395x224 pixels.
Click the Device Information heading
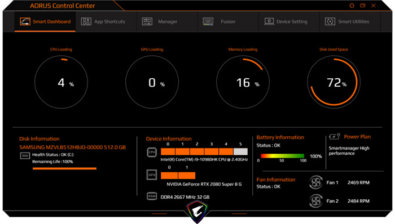pos(169,139)
